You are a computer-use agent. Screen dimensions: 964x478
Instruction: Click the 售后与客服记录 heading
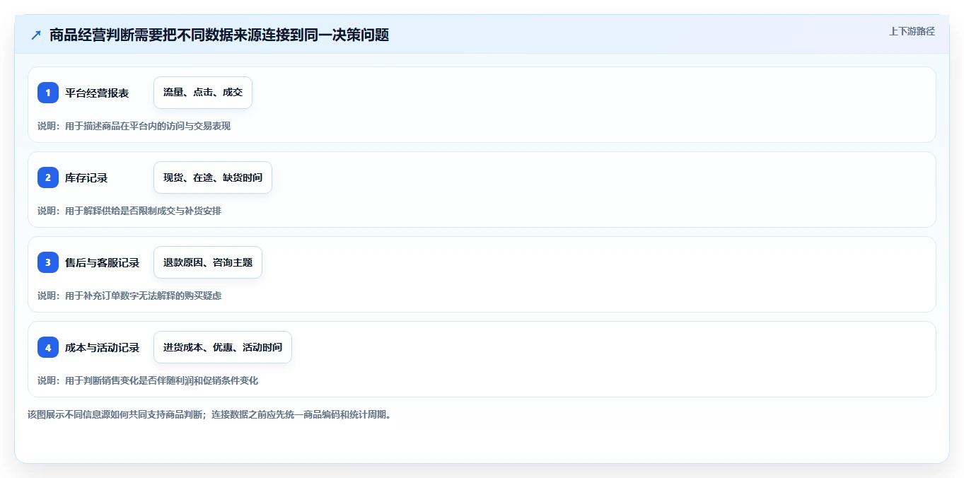click(x=103, y=262)
